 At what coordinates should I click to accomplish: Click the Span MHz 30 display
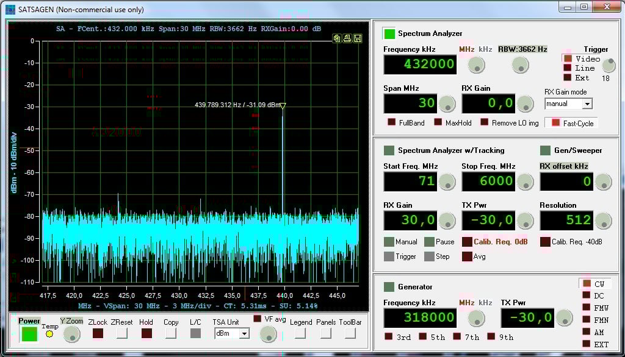coord(410,104)
